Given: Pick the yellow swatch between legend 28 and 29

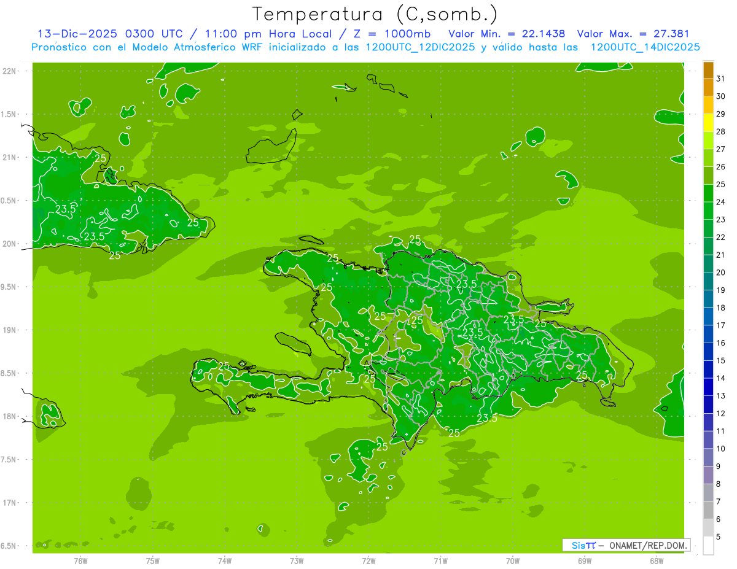Looking at the screenshot, I should coord(708,123).
